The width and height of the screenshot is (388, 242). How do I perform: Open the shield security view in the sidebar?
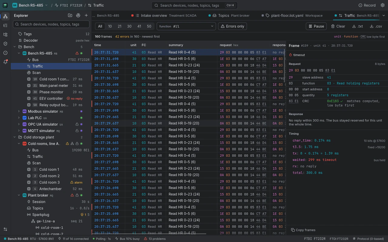5,44
